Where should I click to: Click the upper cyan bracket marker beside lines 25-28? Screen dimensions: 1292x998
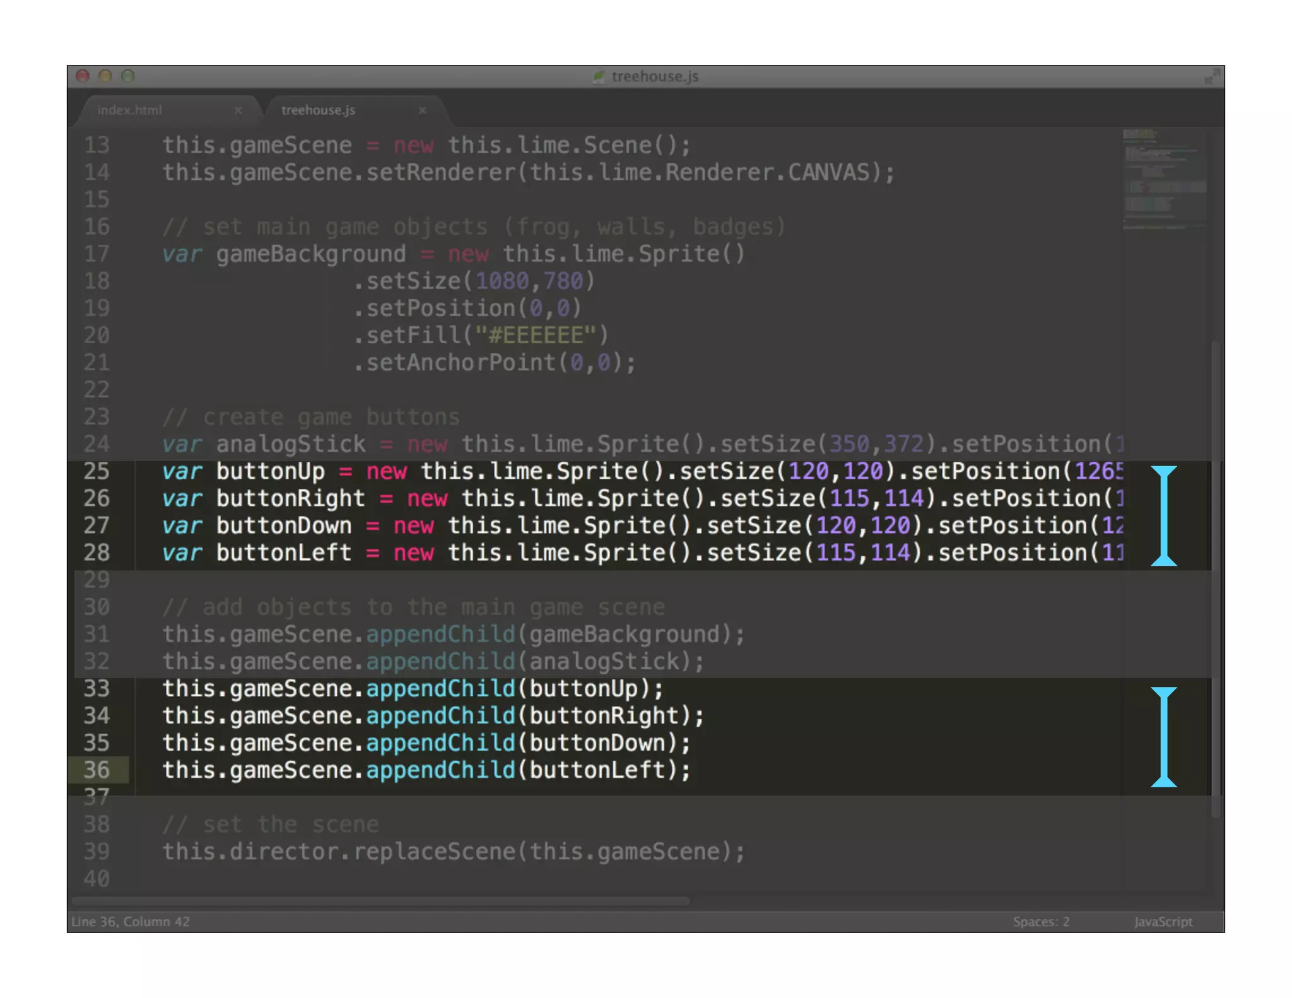click(x=1163, y=515)
